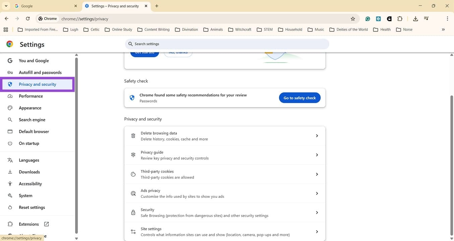The width and height of the screenshot is (454, 241).
Task: Expand the Privacy guide row chevron
Action: pos(317,155)
